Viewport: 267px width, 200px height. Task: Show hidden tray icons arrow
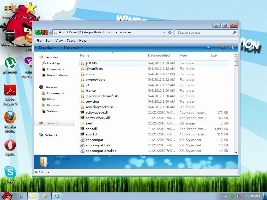click(x=226, y=196)
